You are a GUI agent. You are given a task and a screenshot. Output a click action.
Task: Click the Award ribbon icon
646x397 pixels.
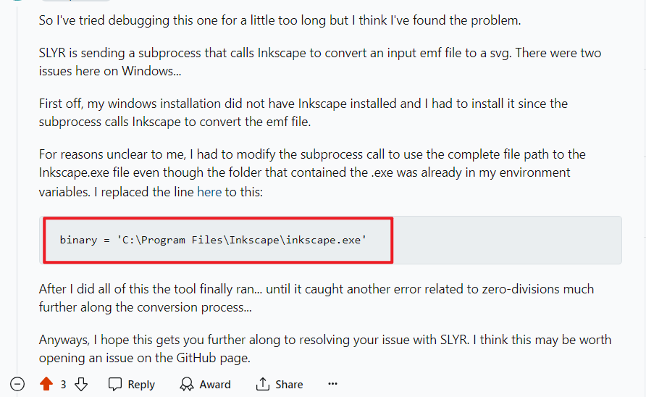pyautogui.click(x=187, y=384)
